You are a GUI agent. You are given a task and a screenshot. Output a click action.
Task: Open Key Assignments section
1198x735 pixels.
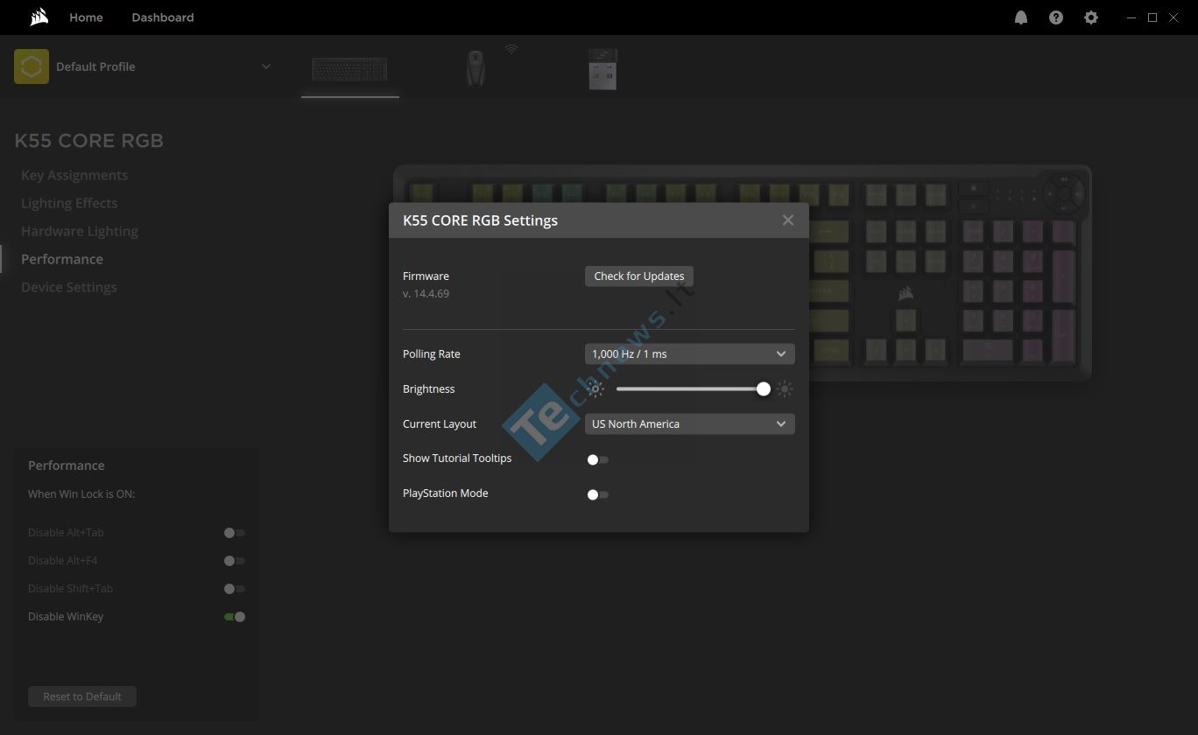point(74,175)
